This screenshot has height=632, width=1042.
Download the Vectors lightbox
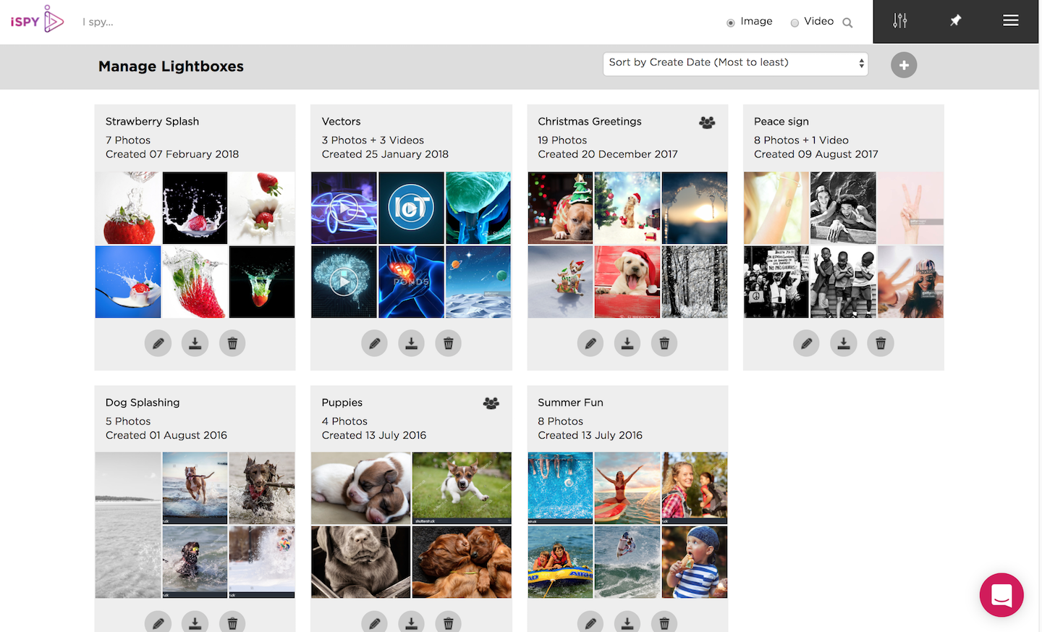pos(411,342)
